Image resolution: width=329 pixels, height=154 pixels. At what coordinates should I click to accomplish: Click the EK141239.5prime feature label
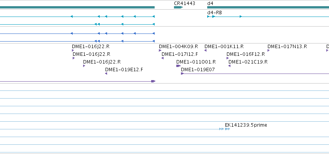click(x=246, y=125)
